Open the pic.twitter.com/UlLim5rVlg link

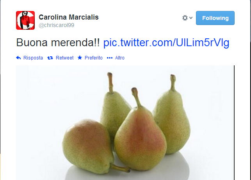166,43
